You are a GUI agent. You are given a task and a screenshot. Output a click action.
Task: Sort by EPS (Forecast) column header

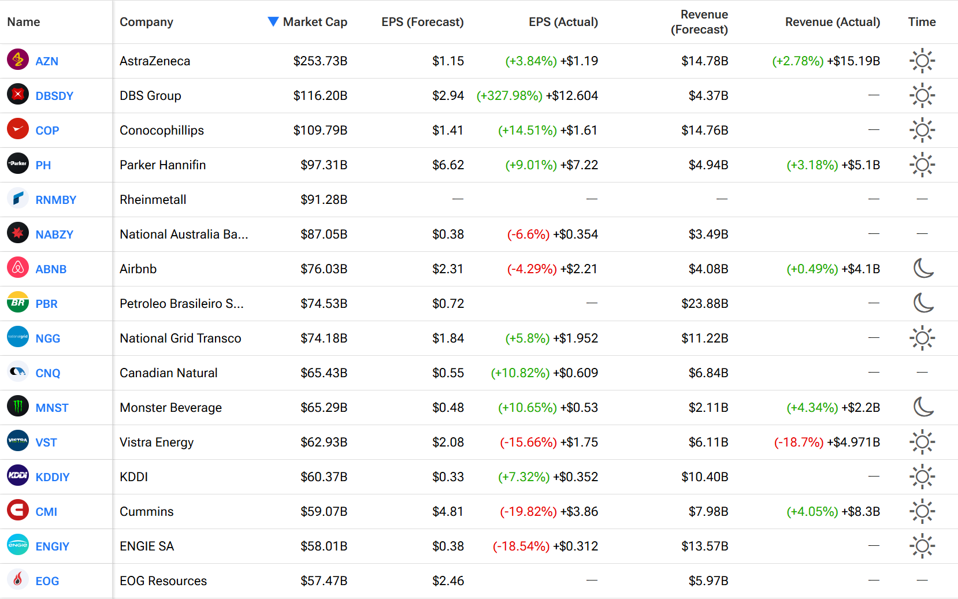click(422, 22)
